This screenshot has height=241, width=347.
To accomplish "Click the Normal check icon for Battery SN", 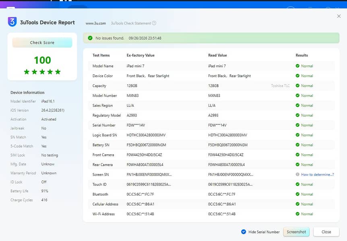I will click(x=297, y=145).
